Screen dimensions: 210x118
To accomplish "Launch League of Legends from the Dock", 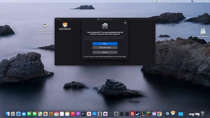I will pyautogui.click(x=143, y=114).
